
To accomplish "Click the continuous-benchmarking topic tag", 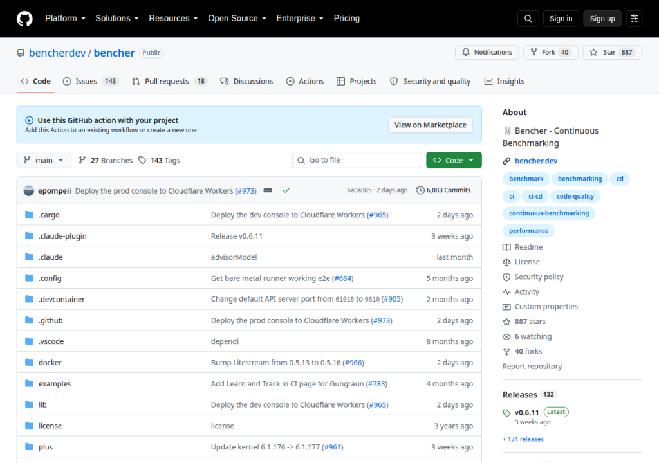I will [549, 213].
